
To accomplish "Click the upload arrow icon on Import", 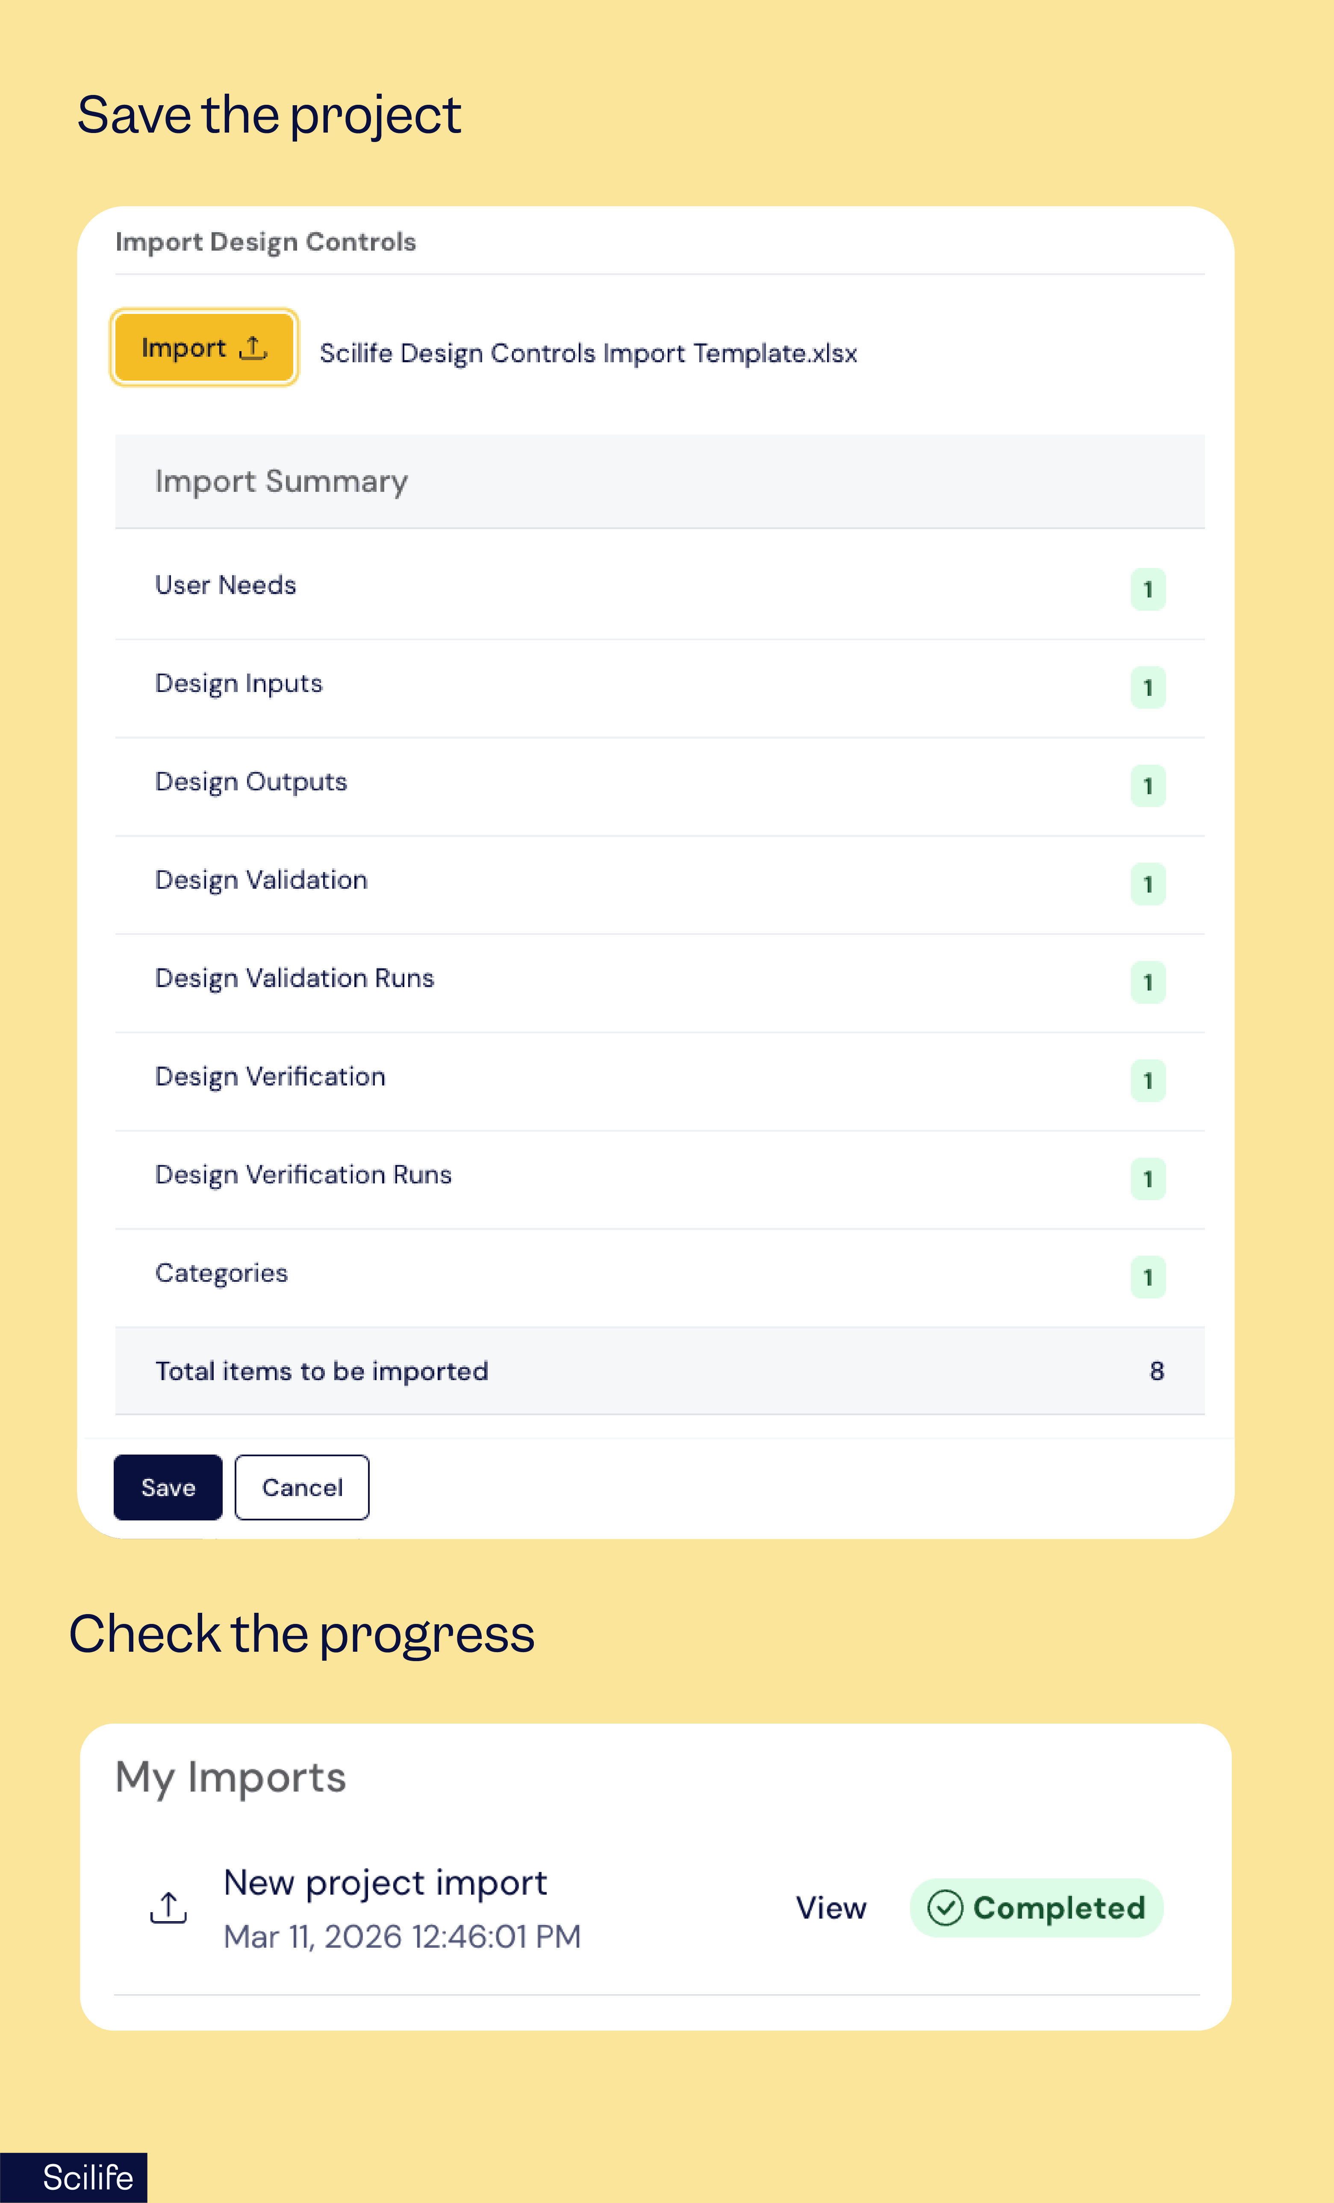I will pos(254,348).
